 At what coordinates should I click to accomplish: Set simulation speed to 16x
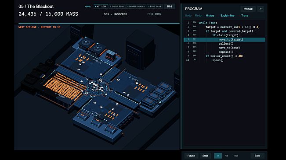click(236, 156)
